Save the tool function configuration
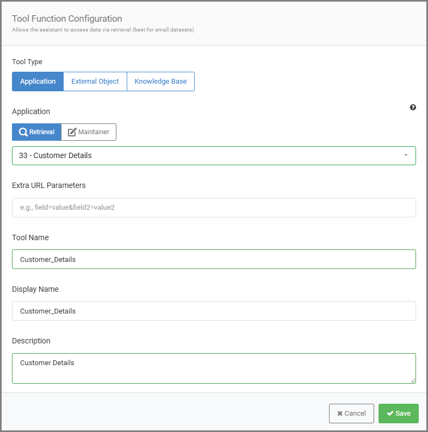 point(399,414)
